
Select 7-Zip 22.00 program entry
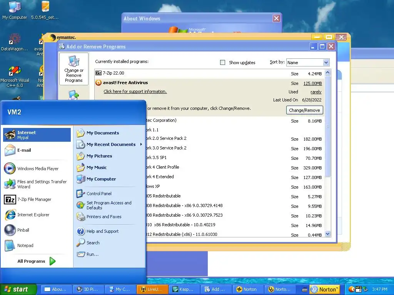(210, 73)
